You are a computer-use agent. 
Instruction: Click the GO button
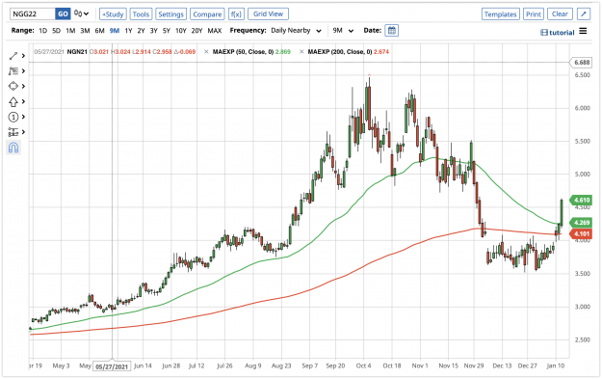pyautogui.click(x=63, y=14)
